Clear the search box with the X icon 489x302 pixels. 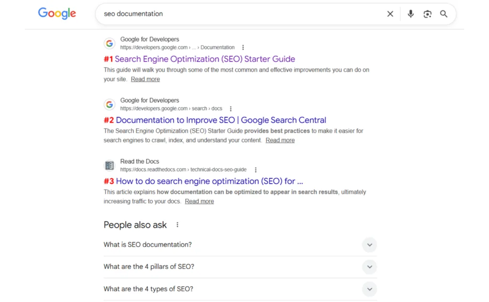tap(390, 14)
